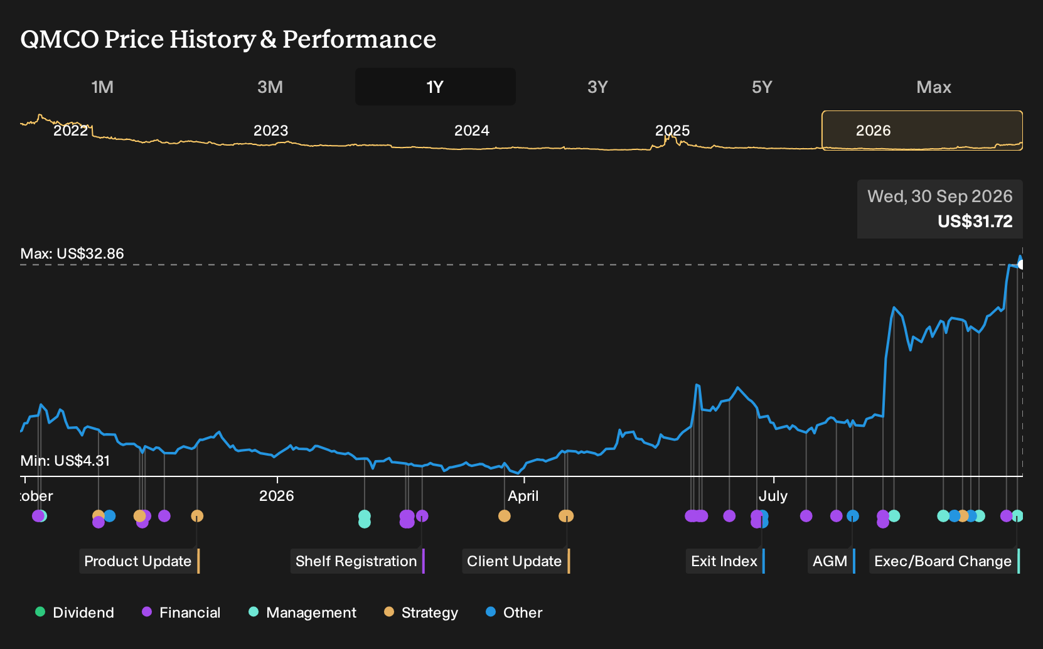Click the highlighted 2026 range selector window
The height and width of the screenshot is (649, 1043).
pos(922,131)
